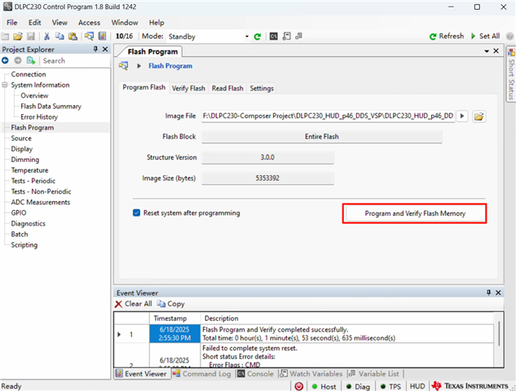Open the Settings tab in Flash Program

click(x=262, y=88)
